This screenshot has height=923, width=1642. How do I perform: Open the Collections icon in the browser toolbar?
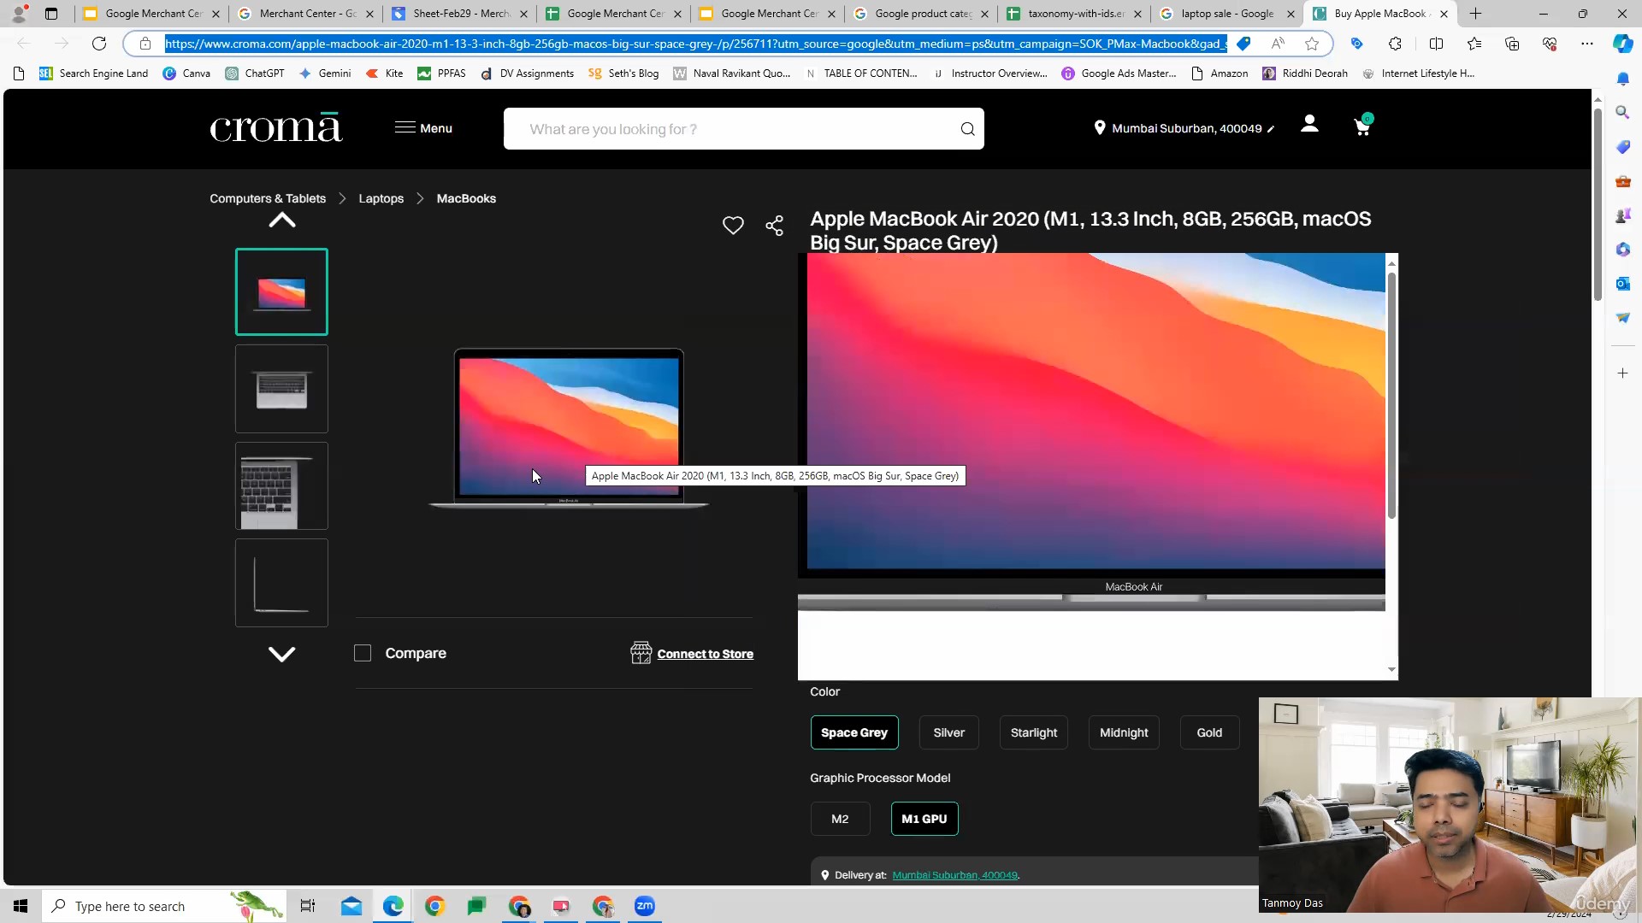(x=1512, y=44)
